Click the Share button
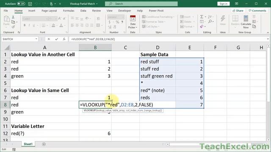Screen dimensions: 271x152 click(x=238, y=11)
